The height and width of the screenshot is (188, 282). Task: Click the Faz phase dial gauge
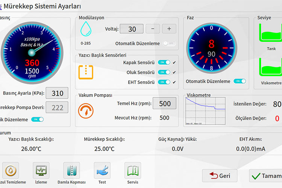tap(211, 48)
